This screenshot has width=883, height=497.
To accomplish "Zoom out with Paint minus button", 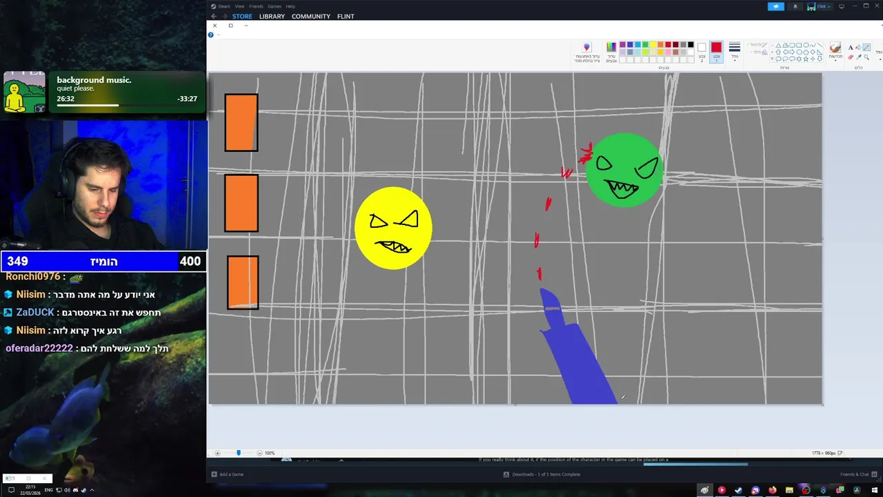I will pos(259,453).
